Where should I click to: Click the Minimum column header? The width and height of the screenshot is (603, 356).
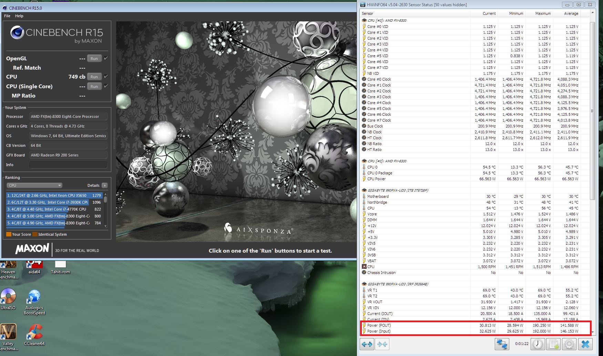(512, 13)
